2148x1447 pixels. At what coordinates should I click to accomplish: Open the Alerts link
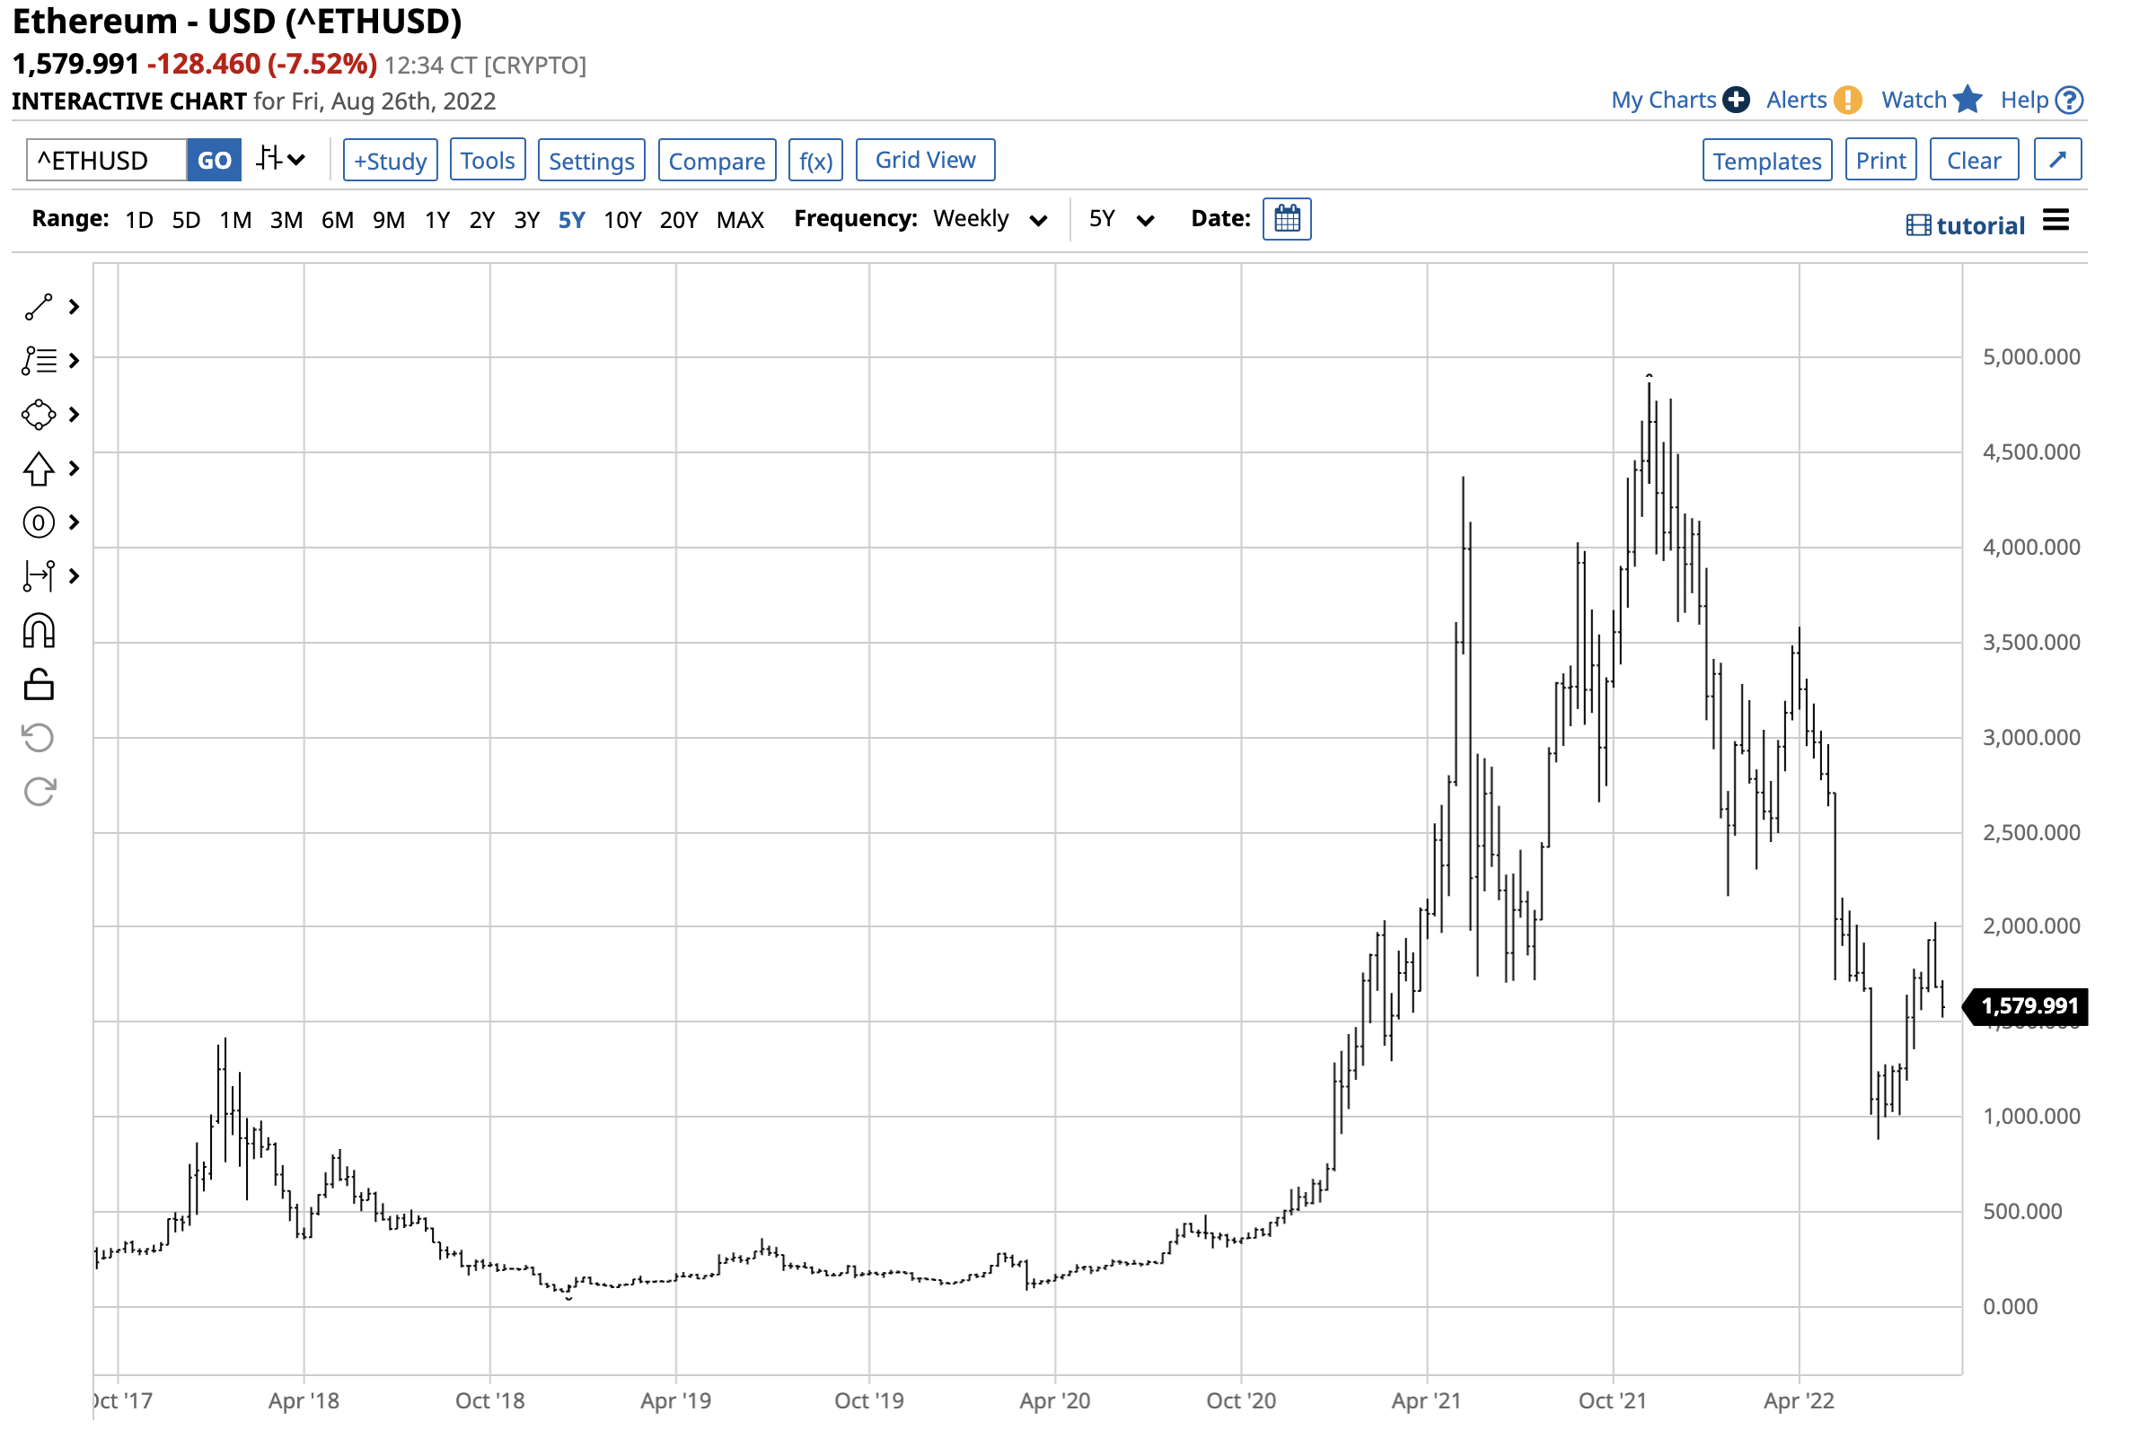[1796, 100]
